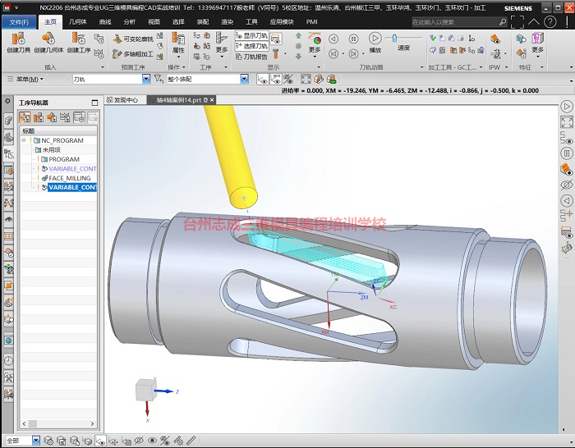Pause the tool path animation
Image resolution: width=575 pixels, height=448 pixels.
click(x=353, y=39)
